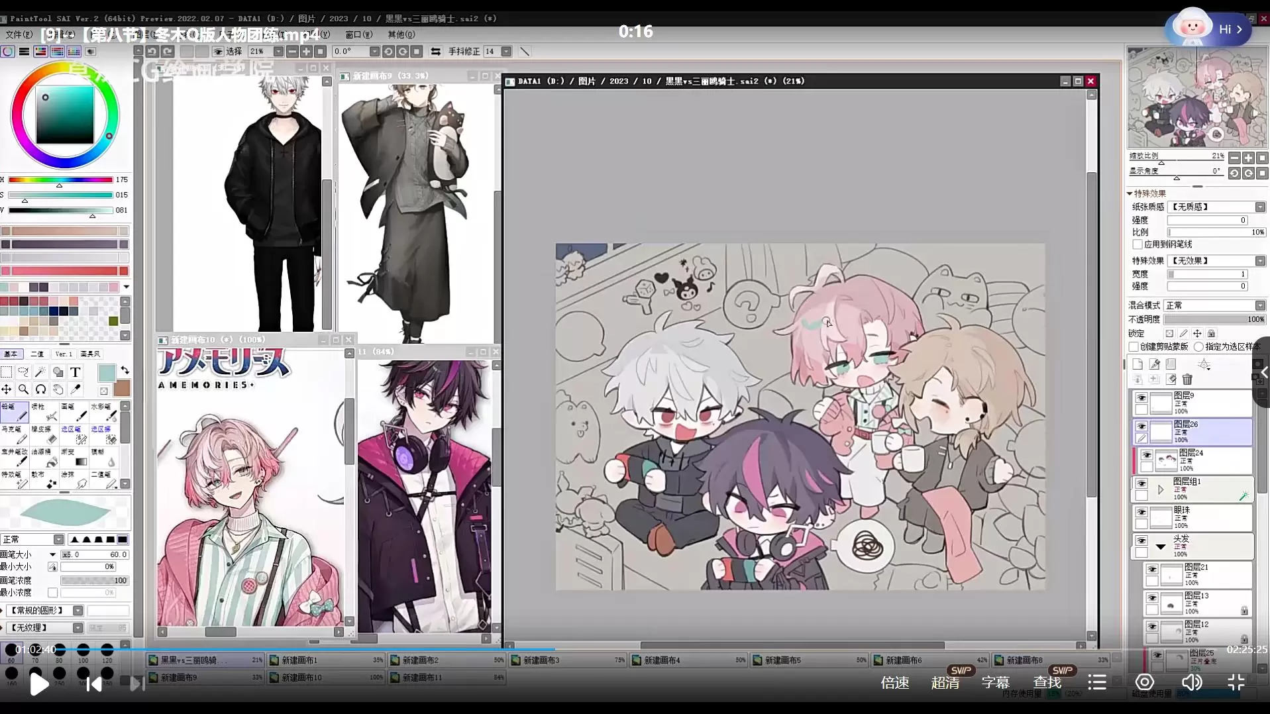Swap foreground and background colors
This screenshot has height=714, width=1270.
tap(125, 370)
